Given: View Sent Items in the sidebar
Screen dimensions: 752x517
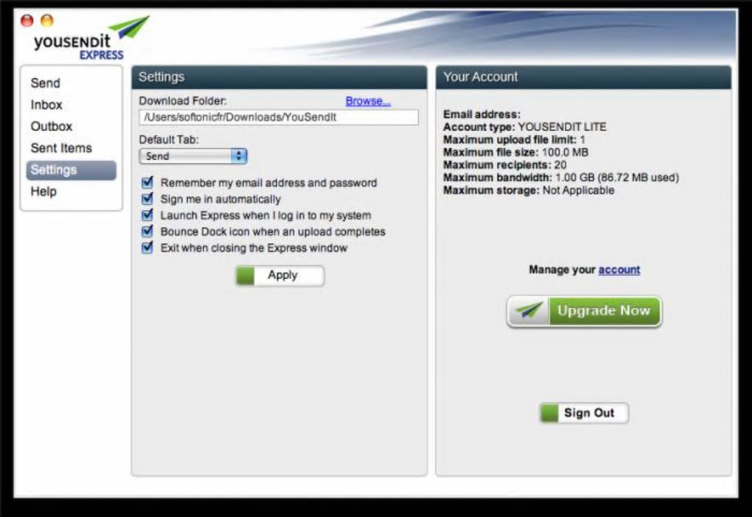Looking at the screenshot, I should tap(61, 148).
